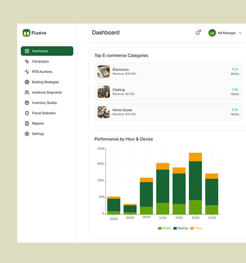Open Settings from the sidebar
The image size is (246, 263).
pyautogui.click(x=47, y=134)
